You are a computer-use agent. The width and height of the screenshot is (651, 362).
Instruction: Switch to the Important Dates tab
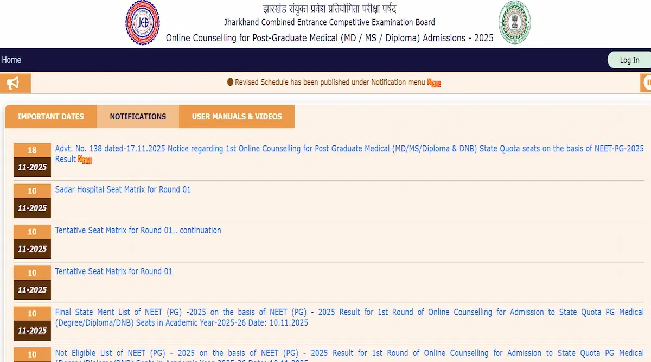51,117
